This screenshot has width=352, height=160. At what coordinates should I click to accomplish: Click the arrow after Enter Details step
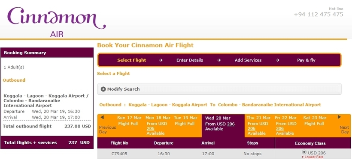219,60
